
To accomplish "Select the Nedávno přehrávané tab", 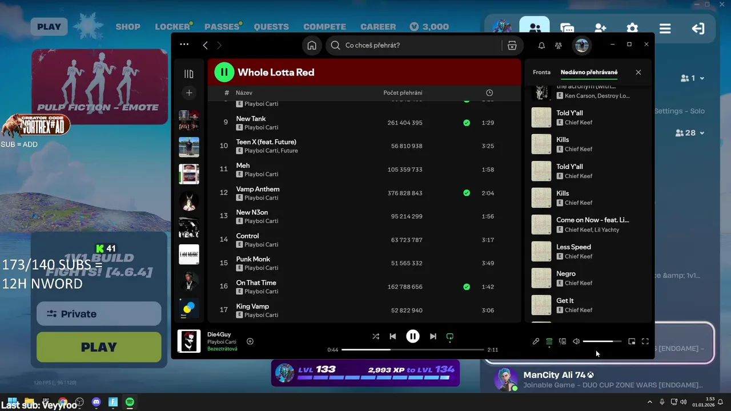I will [589, 72].
